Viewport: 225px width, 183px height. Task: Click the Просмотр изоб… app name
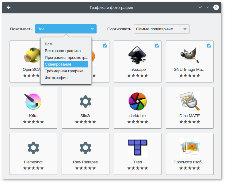[x=189, y=162]
